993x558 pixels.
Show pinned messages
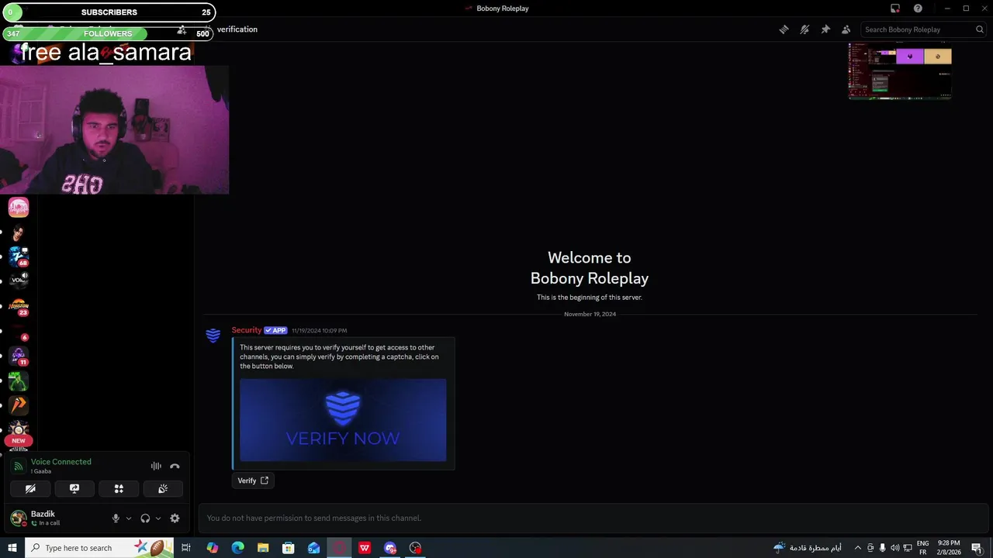pyautogui.click(x=825, y=29)
